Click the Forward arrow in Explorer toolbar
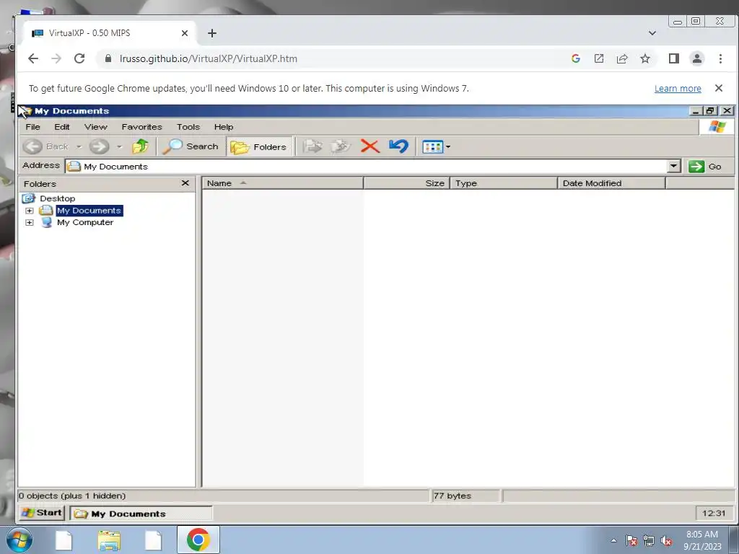739x554 pixels. (x=99, y=146)
